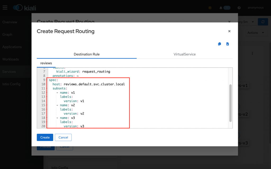This screenshot has height=169, width=271.
Task: Collapse the v2 subset at line 15
Action: 47,105
